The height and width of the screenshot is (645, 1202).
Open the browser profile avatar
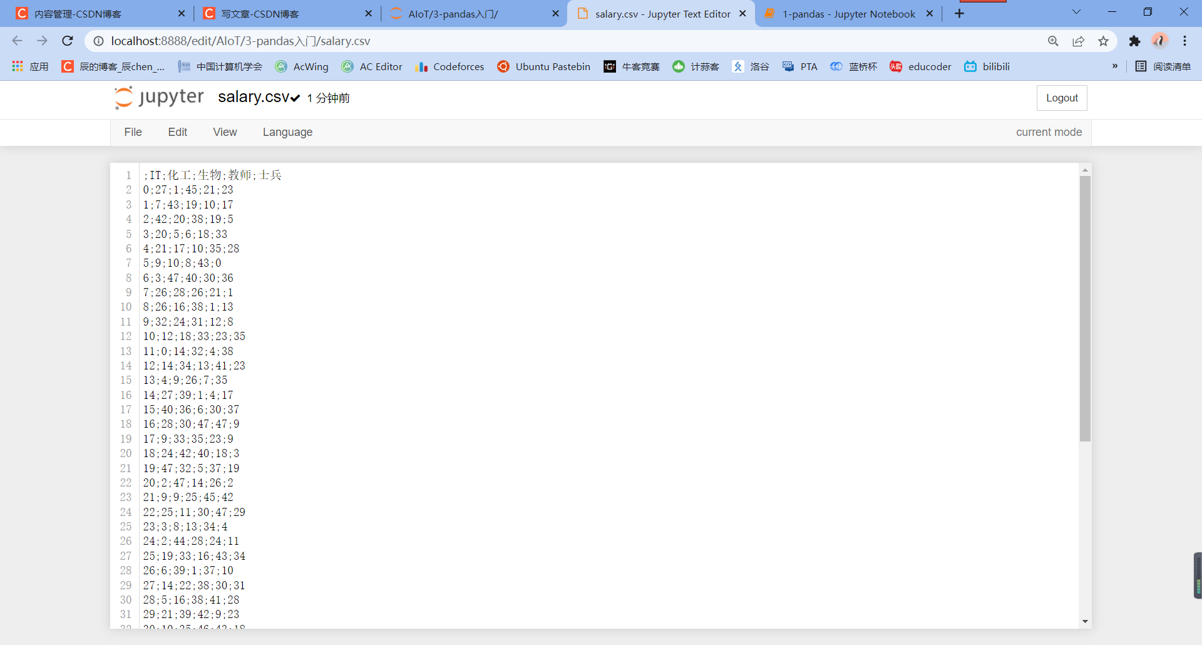point(1159,41)
